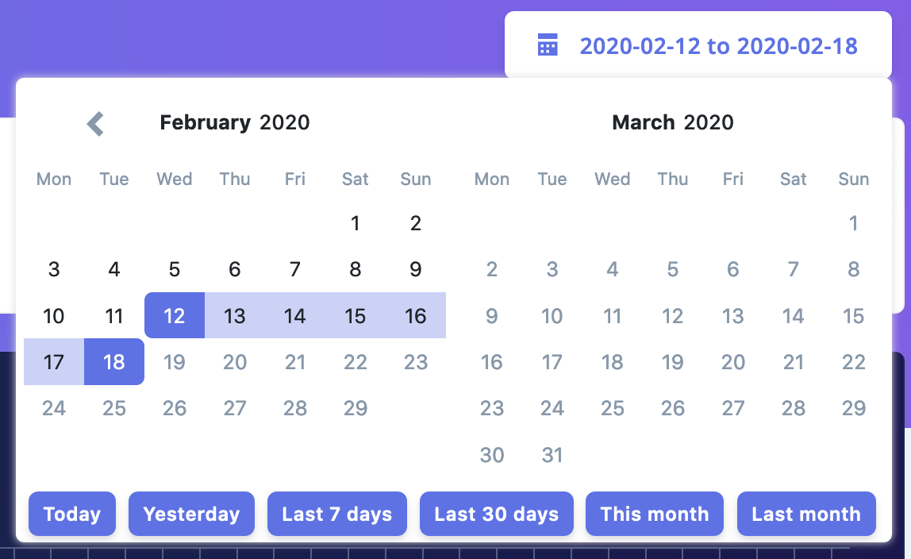Screen dimensions: 911x559
Task: Choose Yesterday from the shortcut buttons
Action: [x=190, y=514]
